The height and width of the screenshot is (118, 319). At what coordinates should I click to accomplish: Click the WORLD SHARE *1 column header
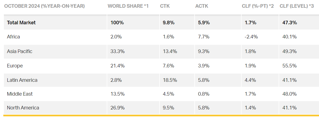click(128, 6)
